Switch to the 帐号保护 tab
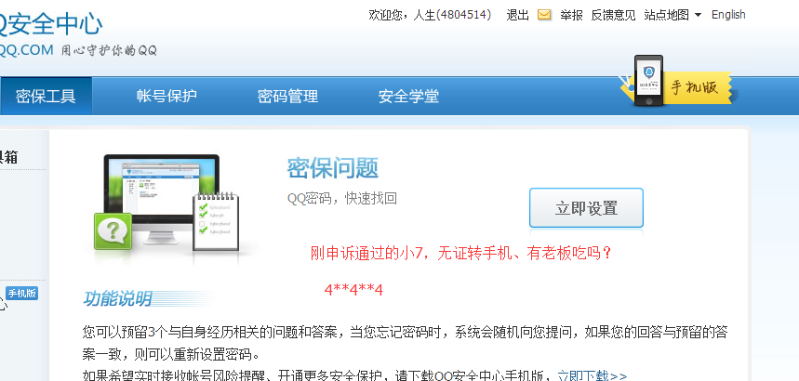 pyautogui.click(x=166, y=96)
